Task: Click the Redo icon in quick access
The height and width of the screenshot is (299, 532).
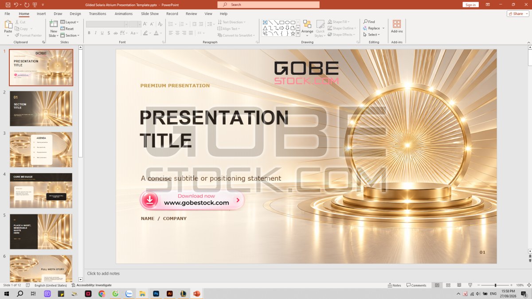Action: (27, 4)
